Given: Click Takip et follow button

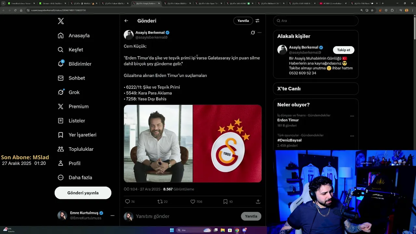Looking at the screenshot, I should click(344, 50).
